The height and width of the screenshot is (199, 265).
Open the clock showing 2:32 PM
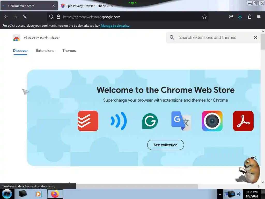pos(252,194)
